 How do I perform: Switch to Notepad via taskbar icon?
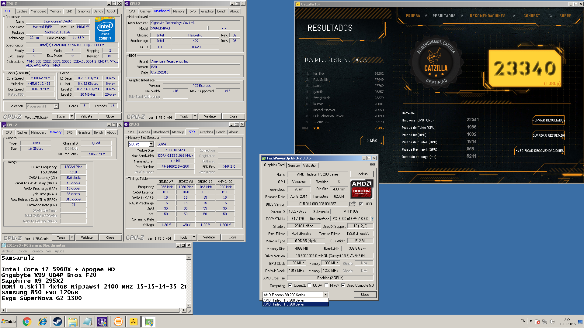88,322
